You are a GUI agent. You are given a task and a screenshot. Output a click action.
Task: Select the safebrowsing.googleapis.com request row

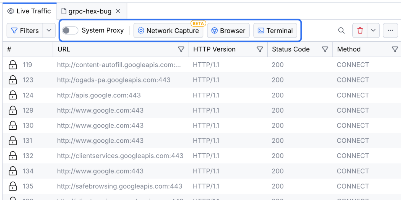point(119,186)
